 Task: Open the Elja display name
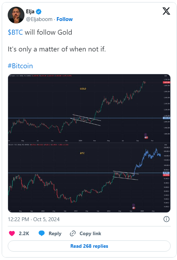[30, 12]
